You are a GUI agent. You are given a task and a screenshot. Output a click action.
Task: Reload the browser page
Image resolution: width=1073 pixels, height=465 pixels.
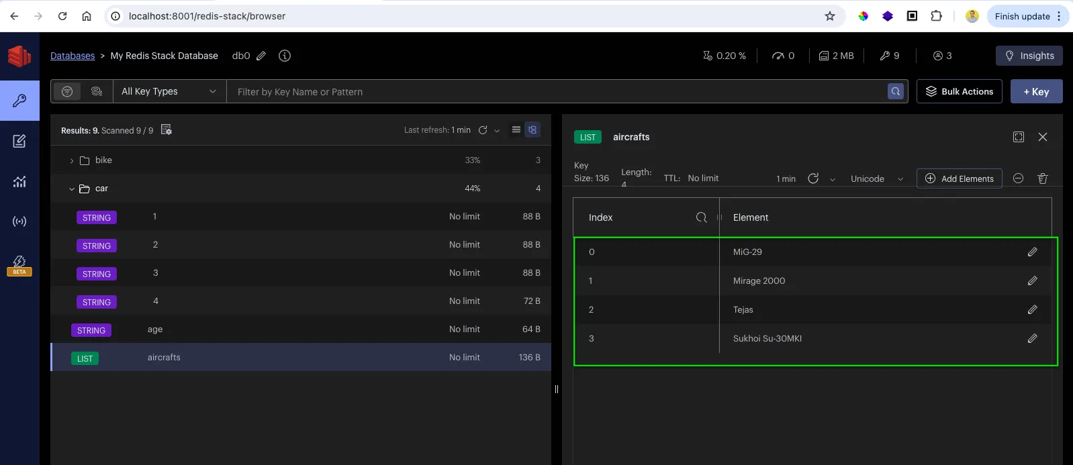click(x=62, y=16)
